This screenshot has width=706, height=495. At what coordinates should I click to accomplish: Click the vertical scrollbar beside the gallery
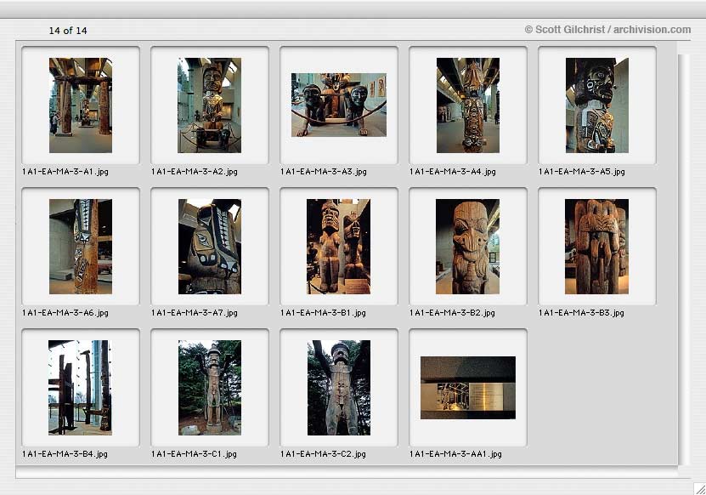[x=684, y=259]
